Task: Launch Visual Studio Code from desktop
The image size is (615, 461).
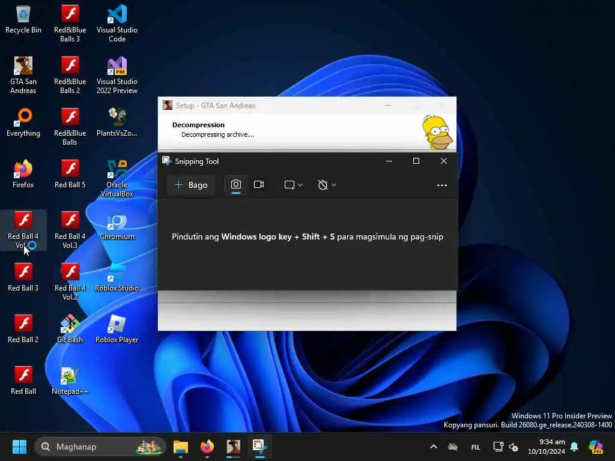Action: point(117,23)
